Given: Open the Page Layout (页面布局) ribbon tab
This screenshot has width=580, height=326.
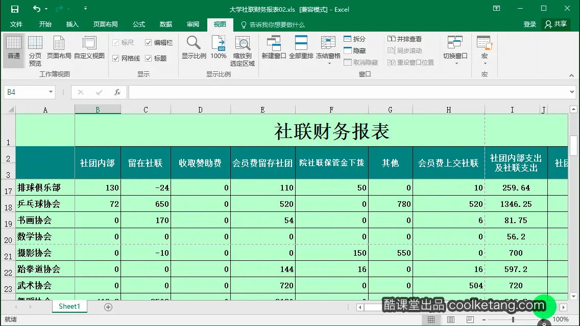Looking at the screenshot, I should [105, 24].
